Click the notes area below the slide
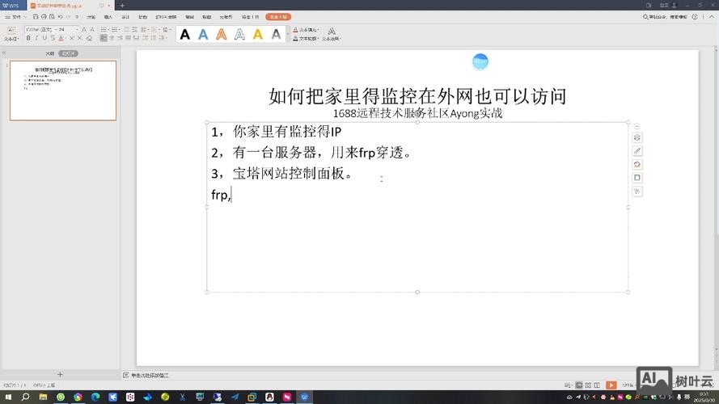 150,376
